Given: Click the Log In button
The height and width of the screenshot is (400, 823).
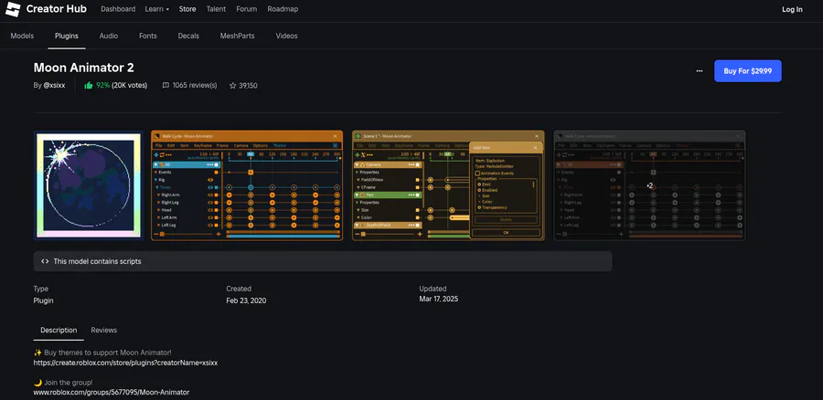Looking at the screenshot, I should tap(792, 9).
